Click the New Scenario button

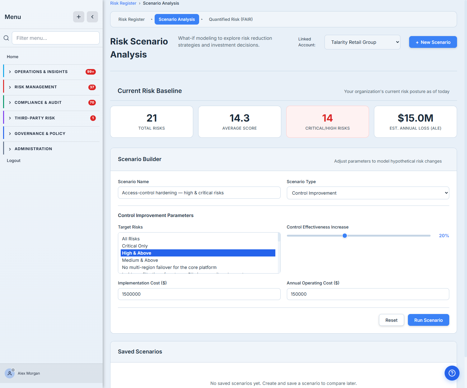433,42
